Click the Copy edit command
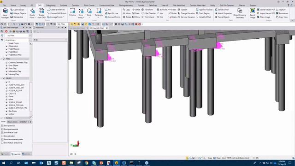This screenshot has width=295, height=166. pyautogui.click(x=126, y=10)
